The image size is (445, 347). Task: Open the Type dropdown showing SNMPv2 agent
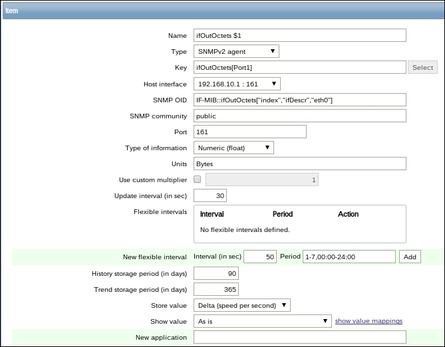tap(236, 51)
